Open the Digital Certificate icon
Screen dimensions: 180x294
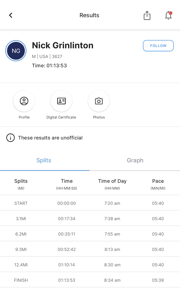point(61,101)
